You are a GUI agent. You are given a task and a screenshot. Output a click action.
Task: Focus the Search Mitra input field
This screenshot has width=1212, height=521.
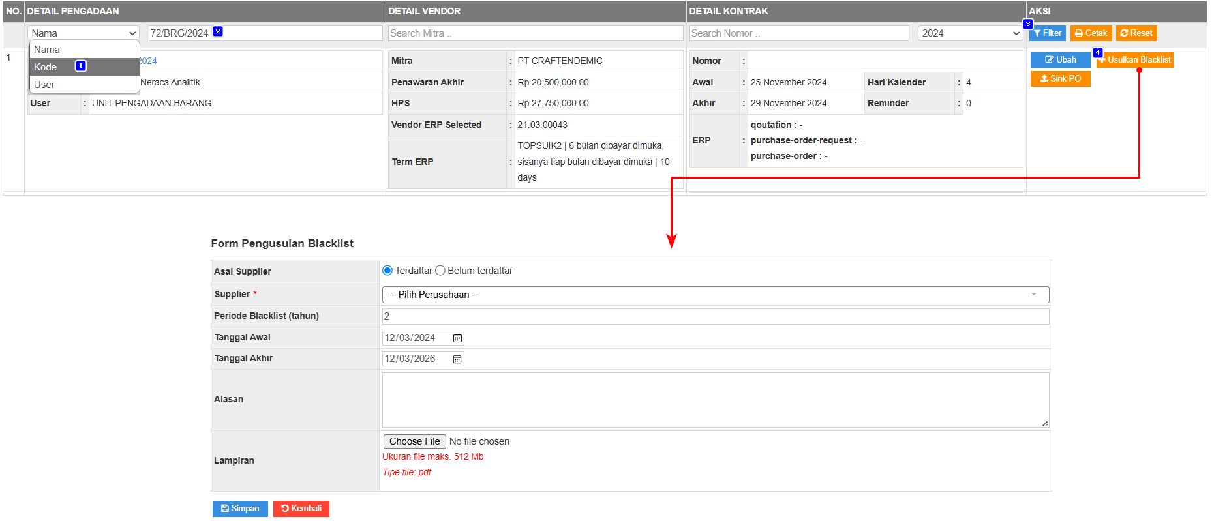(x=535, y=33)
